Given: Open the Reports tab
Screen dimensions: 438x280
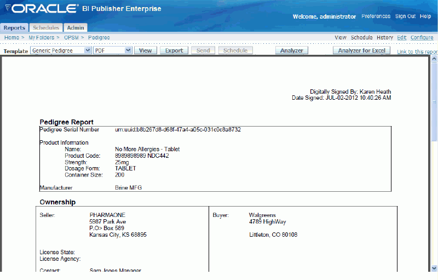Looking at the screenshot, I should point(14,27).
